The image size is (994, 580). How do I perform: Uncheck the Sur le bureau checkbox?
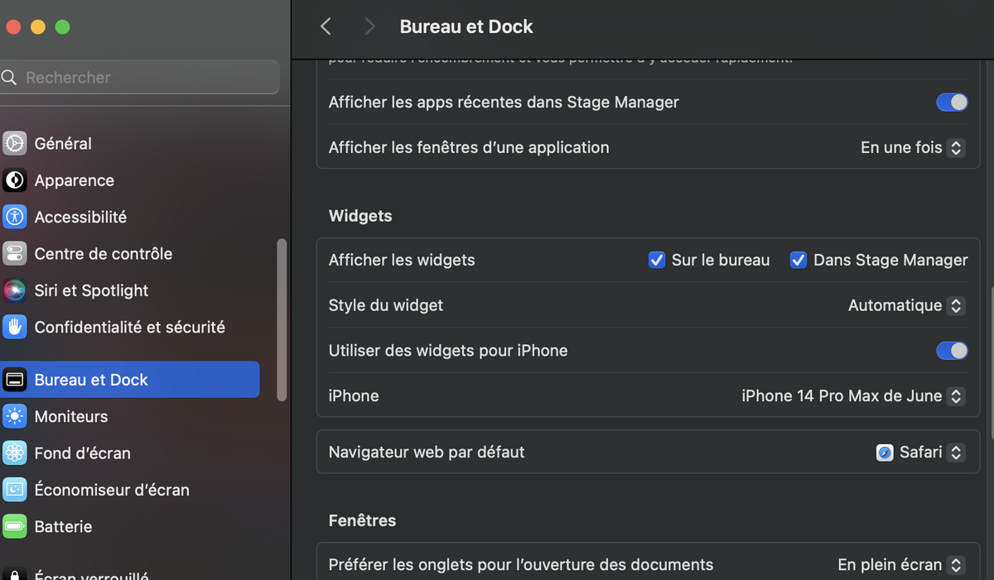click(x=657, y=260)
